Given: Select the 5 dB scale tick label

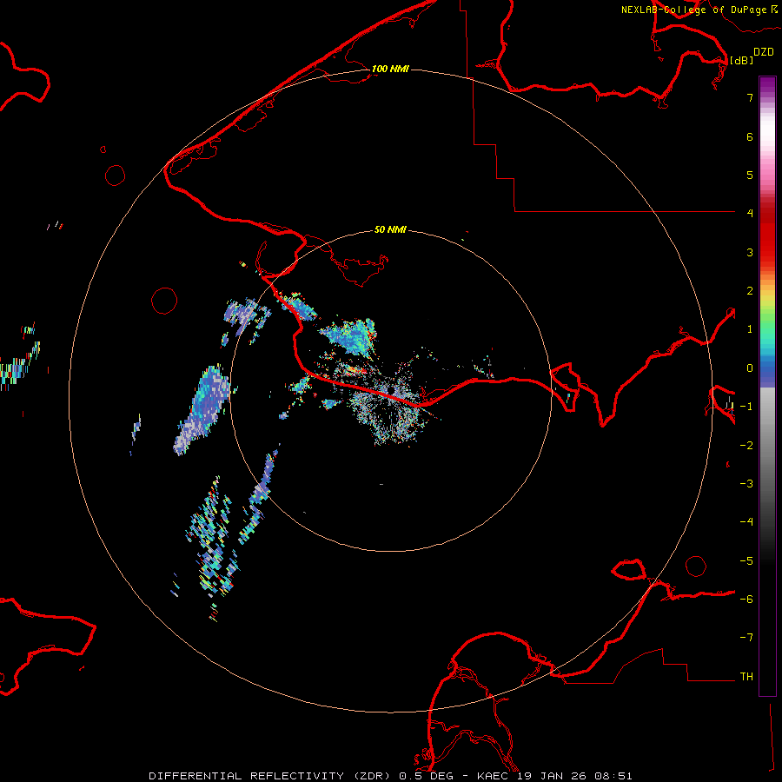Looking at the screenshot, I should pyautogui.click(x=750, y=175).
